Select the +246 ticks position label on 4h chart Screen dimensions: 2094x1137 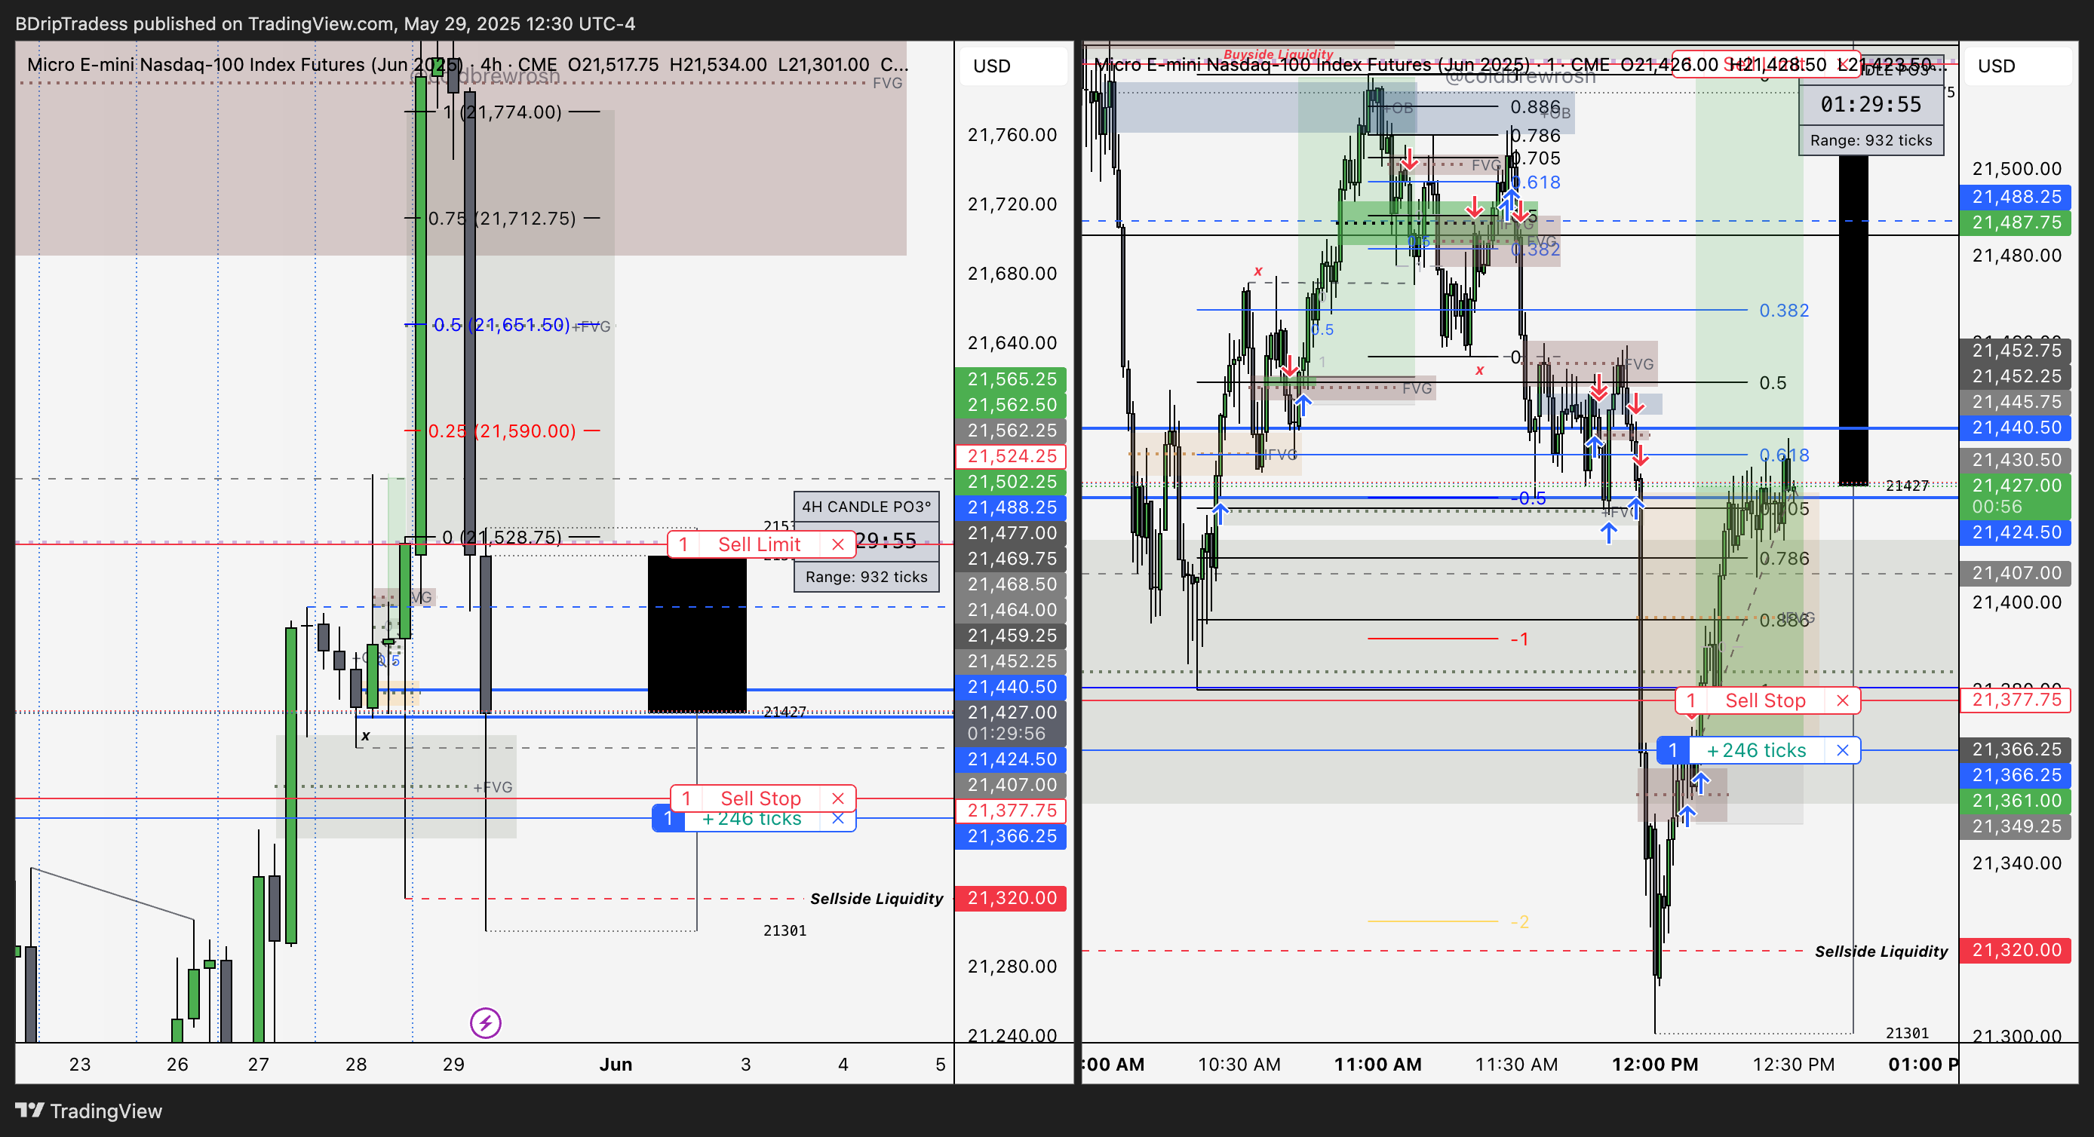point(752,820)
